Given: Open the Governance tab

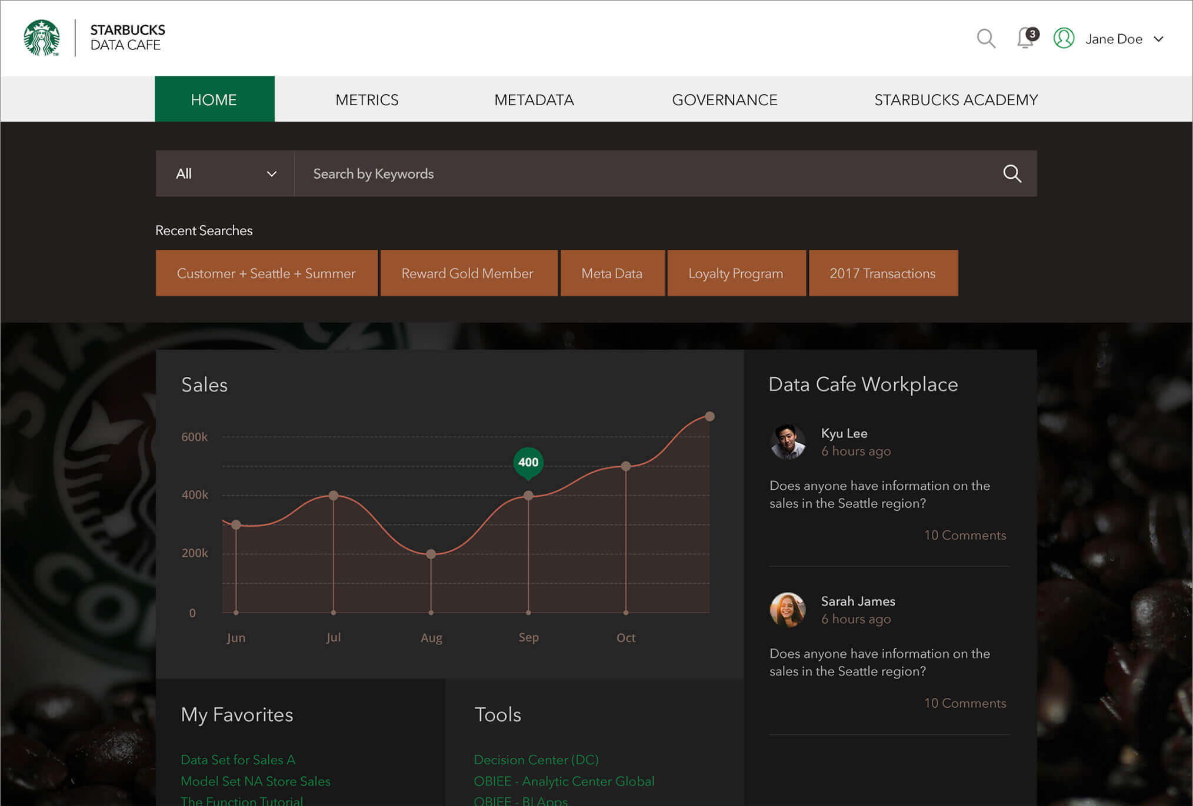Looking at the screenshot, I should pyautogui.click(x=724, y=100).
